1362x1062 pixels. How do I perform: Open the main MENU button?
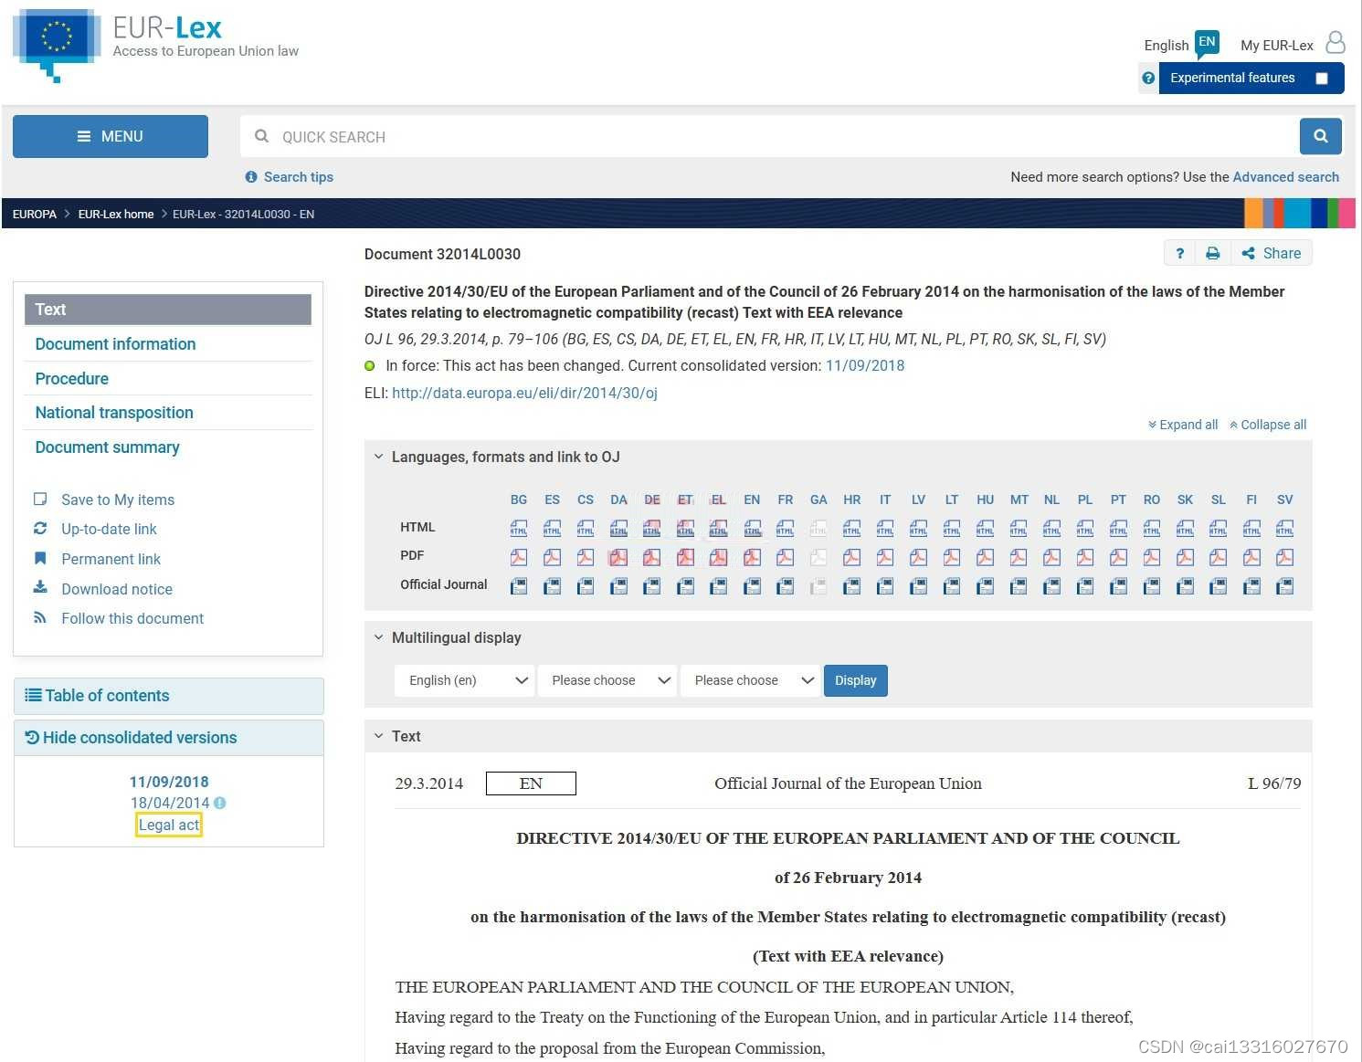(x=111, y=136)
